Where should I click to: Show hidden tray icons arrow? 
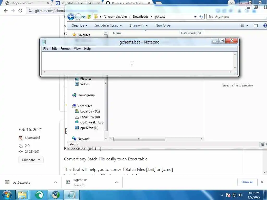coord(222,195)
